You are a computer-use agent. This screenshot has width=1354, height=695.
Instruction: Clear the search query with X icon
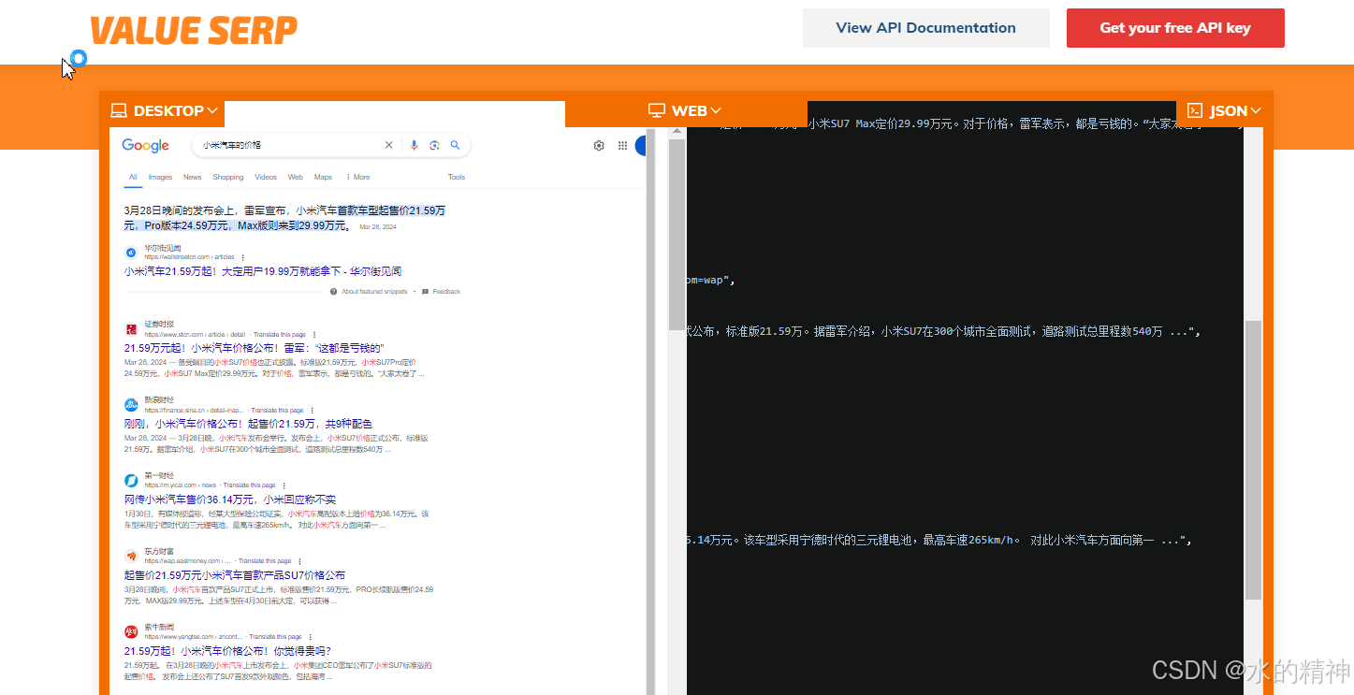click(x=389, y=145)
